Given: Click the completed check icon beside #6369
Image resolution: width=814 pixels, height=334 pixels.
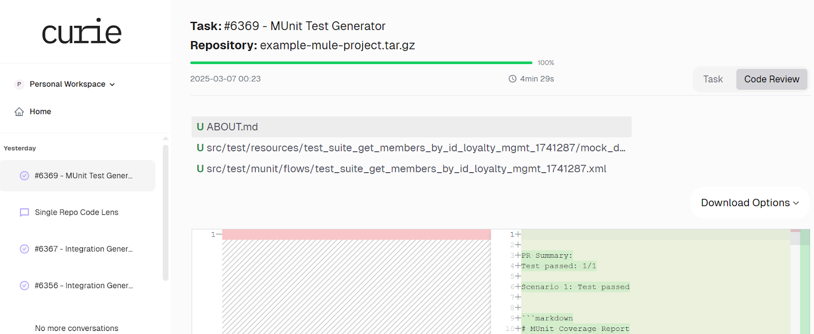Looking at the screenshot, I should (24, 175).
